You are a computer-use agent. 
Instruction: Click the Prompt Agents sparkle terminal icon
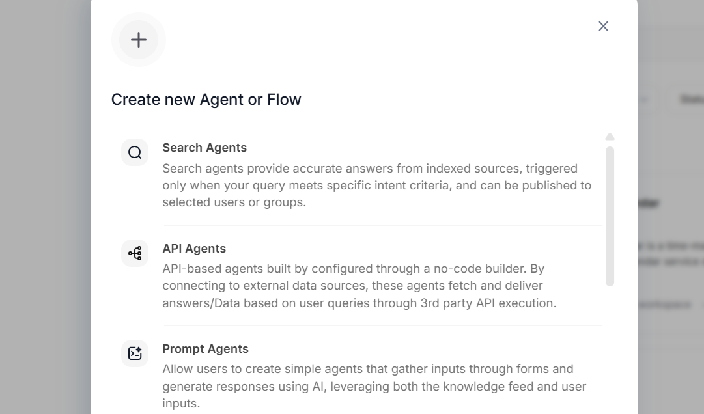tap(135, 353)
